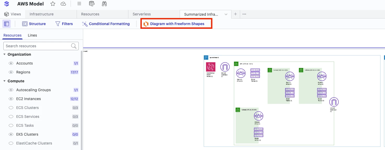Select lock icon of Subnet 172.31.0.0/20

click(x=270, y=70)
